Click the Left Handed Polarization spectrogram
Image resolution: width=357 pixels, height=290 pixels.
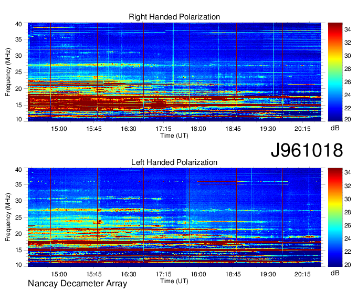point(174,217)
